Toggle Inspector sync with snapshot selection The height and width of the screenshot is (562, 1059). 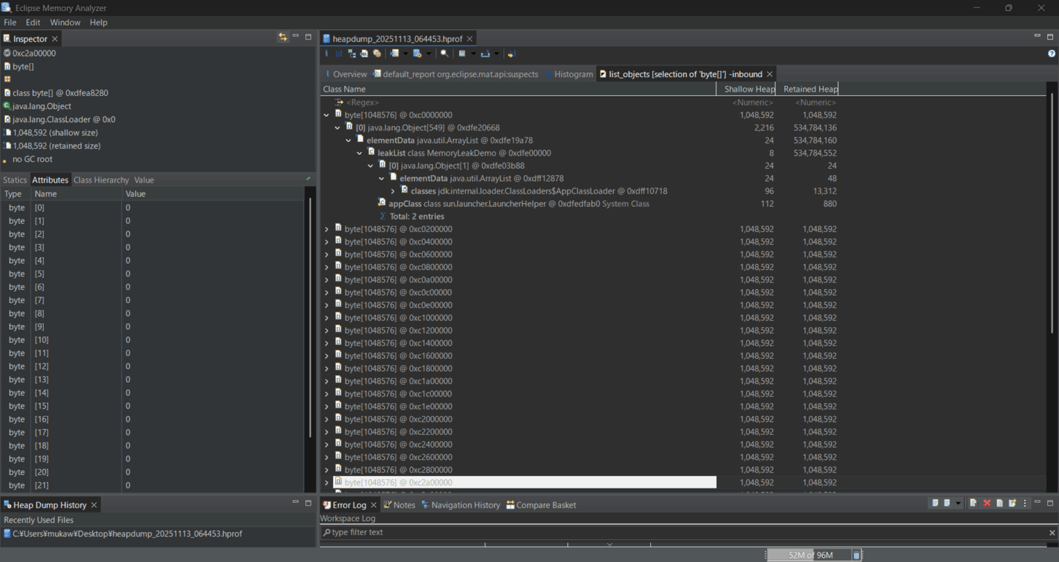[282, 37]
